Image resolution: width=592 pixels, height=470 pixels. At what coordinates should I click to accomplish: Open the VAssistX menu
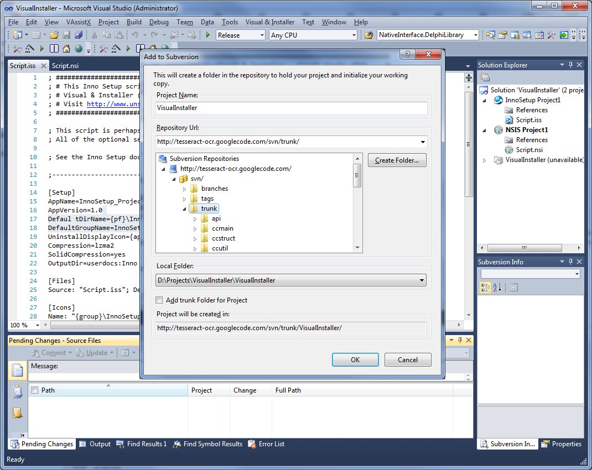click(x=79, y=22)
